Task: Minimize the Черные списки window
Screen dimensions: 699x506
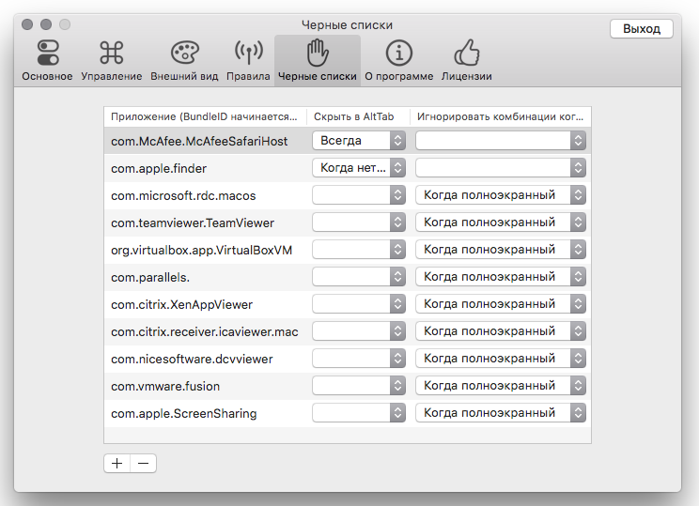Action: tap(46, 24)
